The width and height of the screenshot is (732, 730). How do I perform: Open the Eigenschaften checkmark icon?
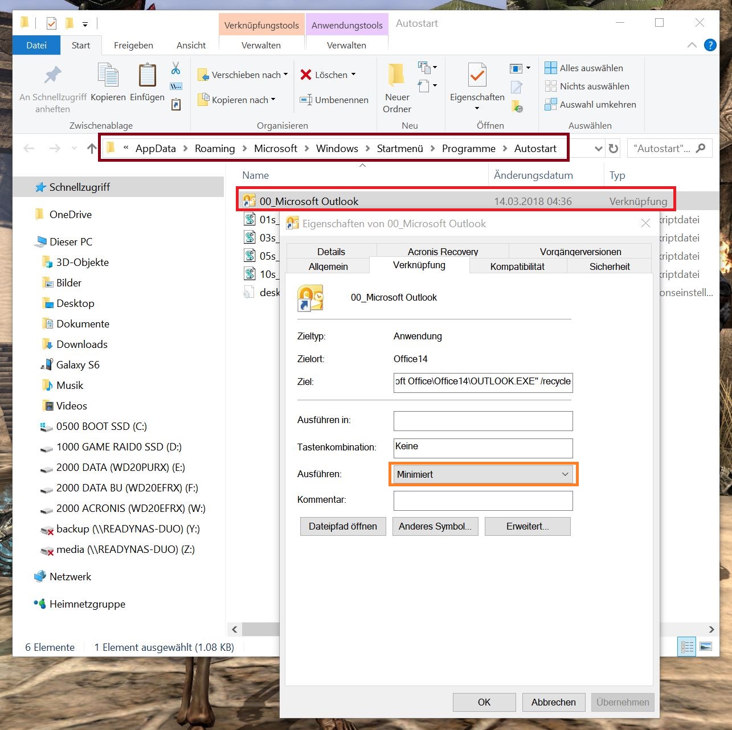477,75
